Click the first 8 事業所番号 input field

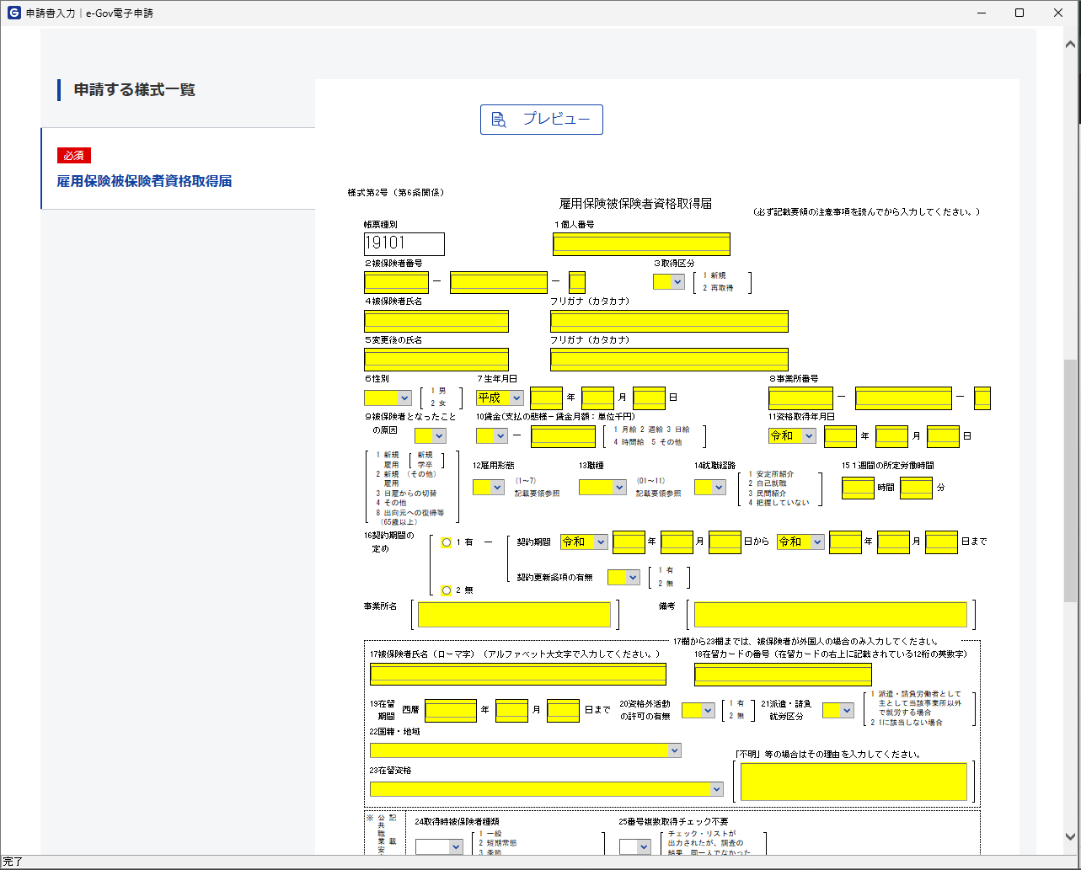800,398
